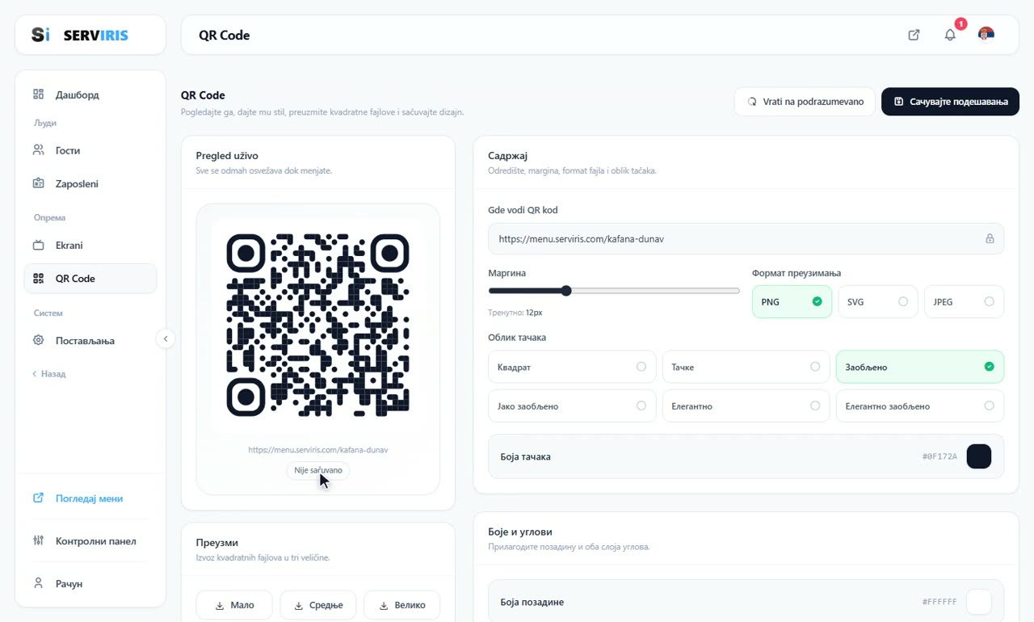Click the download icon on Мало
Viewport: 1034px width, 622px height.
tap(220, 606)
